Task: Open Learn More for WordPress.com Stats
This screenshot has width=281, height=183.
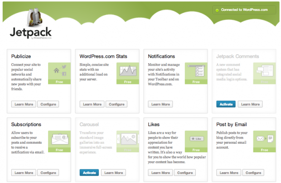Action: (x=92, y=104)
